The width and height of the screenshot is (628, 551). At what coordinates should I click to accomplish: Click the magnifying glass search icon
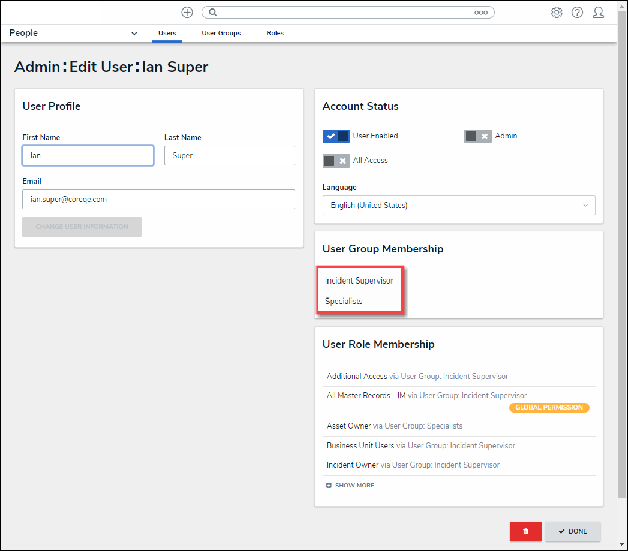[x=212, y=12]
